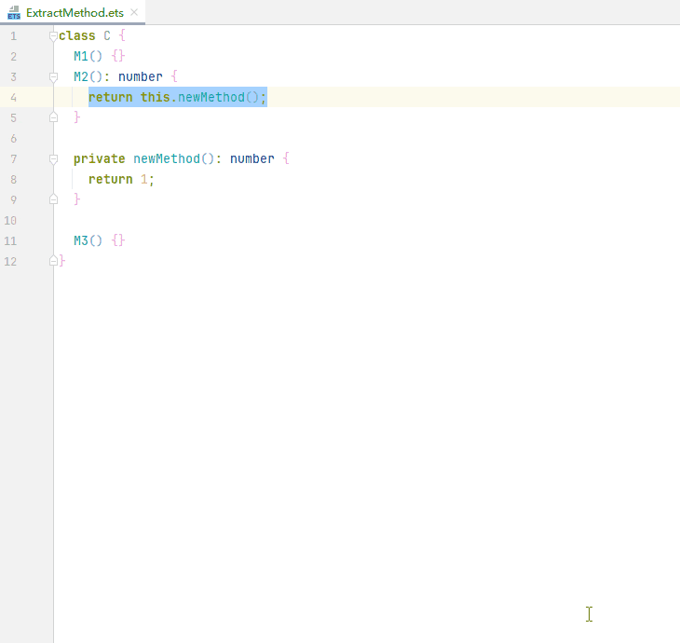Click the fold end marker on line 5
This screenshot has width=680, height=643.
(54, 117)
